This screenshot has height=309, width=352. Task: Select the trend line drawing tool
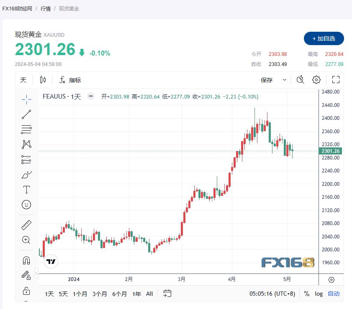click(26, 114)
